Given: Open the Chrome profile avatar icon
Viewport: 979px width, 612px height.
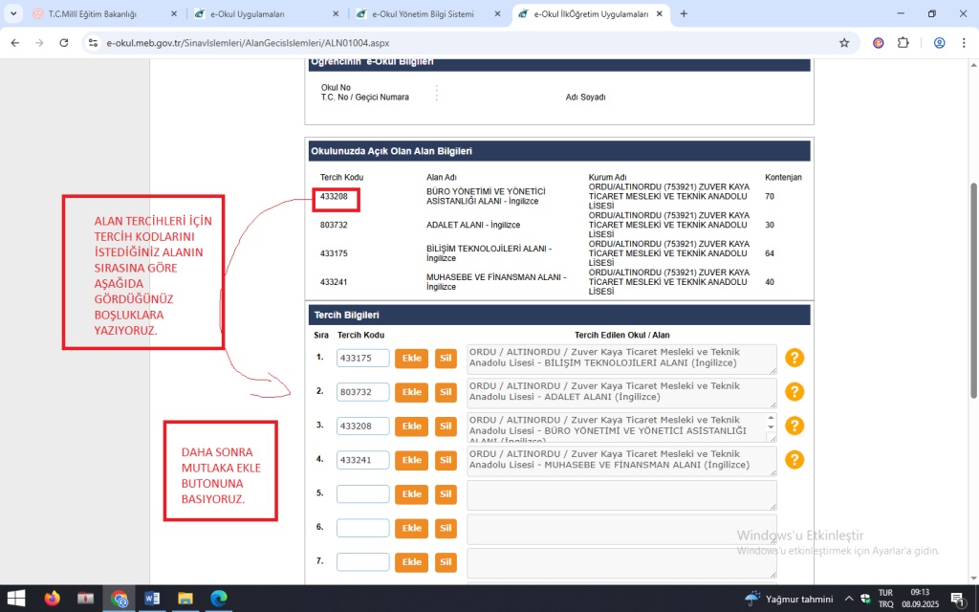Looking at the screenshot, I should [939, 43].
